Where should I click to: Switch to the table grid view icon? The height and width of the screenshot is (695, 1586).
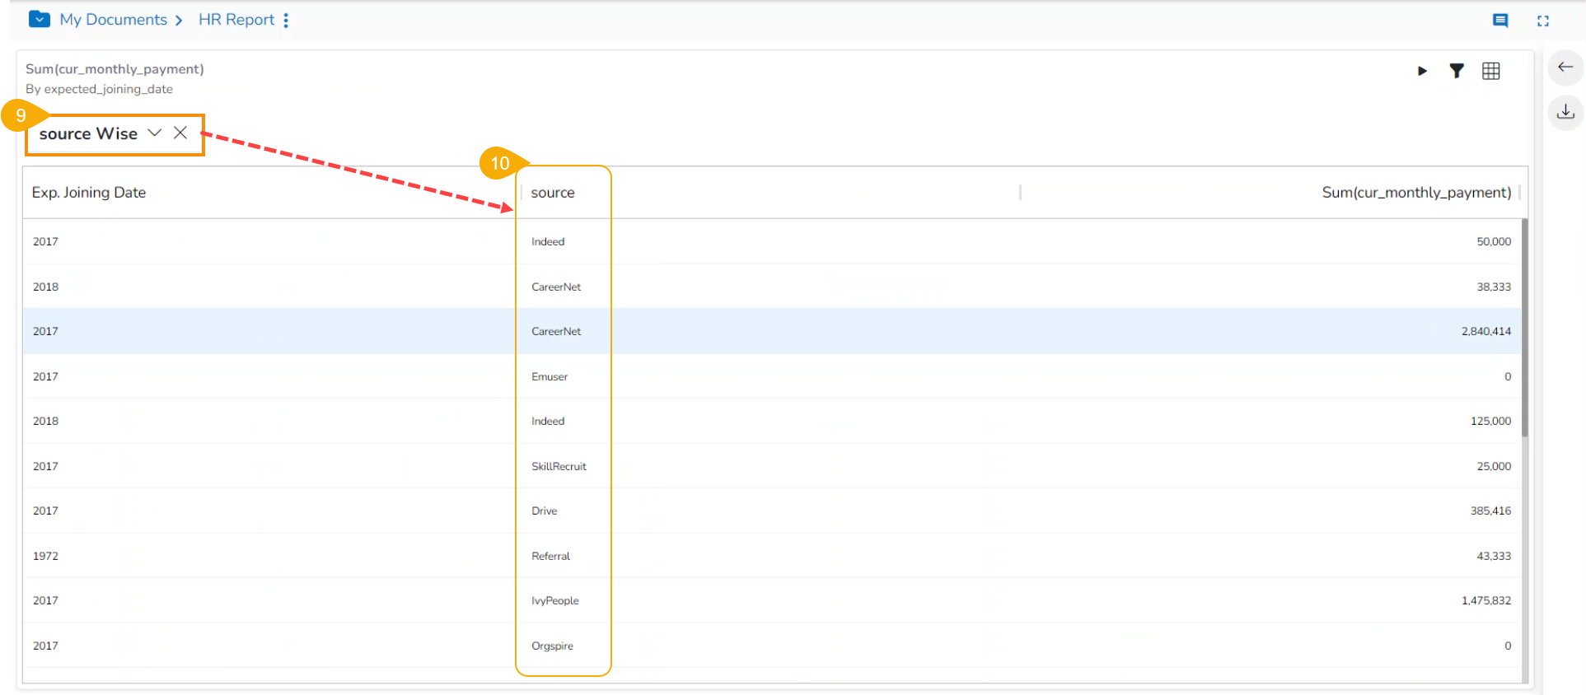click(x=1490, y=71)
